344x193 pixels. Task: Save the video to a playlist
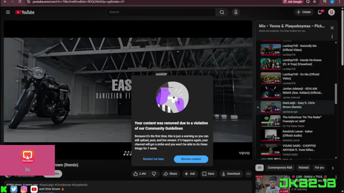tap(208, 174)
